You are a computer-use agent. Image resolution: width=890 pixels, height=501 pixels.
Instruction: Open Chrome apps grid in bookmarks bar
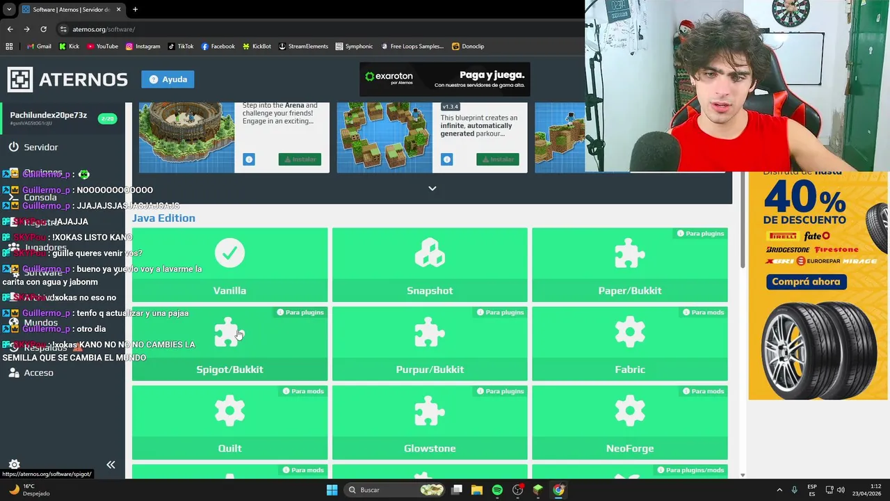click(x=9, y=47)
